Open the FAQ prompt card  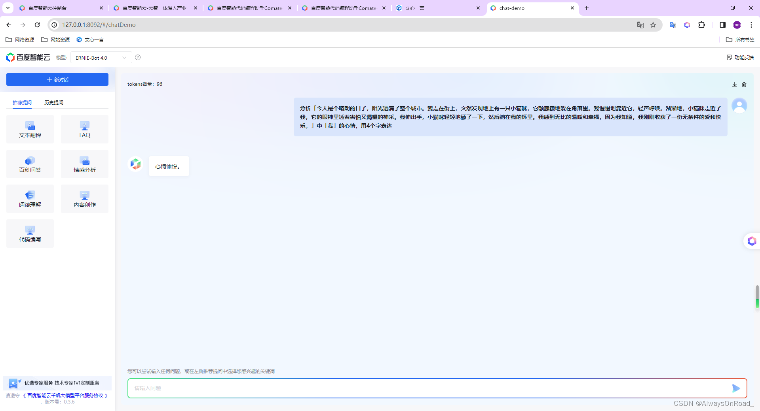[x=85, y=129]
